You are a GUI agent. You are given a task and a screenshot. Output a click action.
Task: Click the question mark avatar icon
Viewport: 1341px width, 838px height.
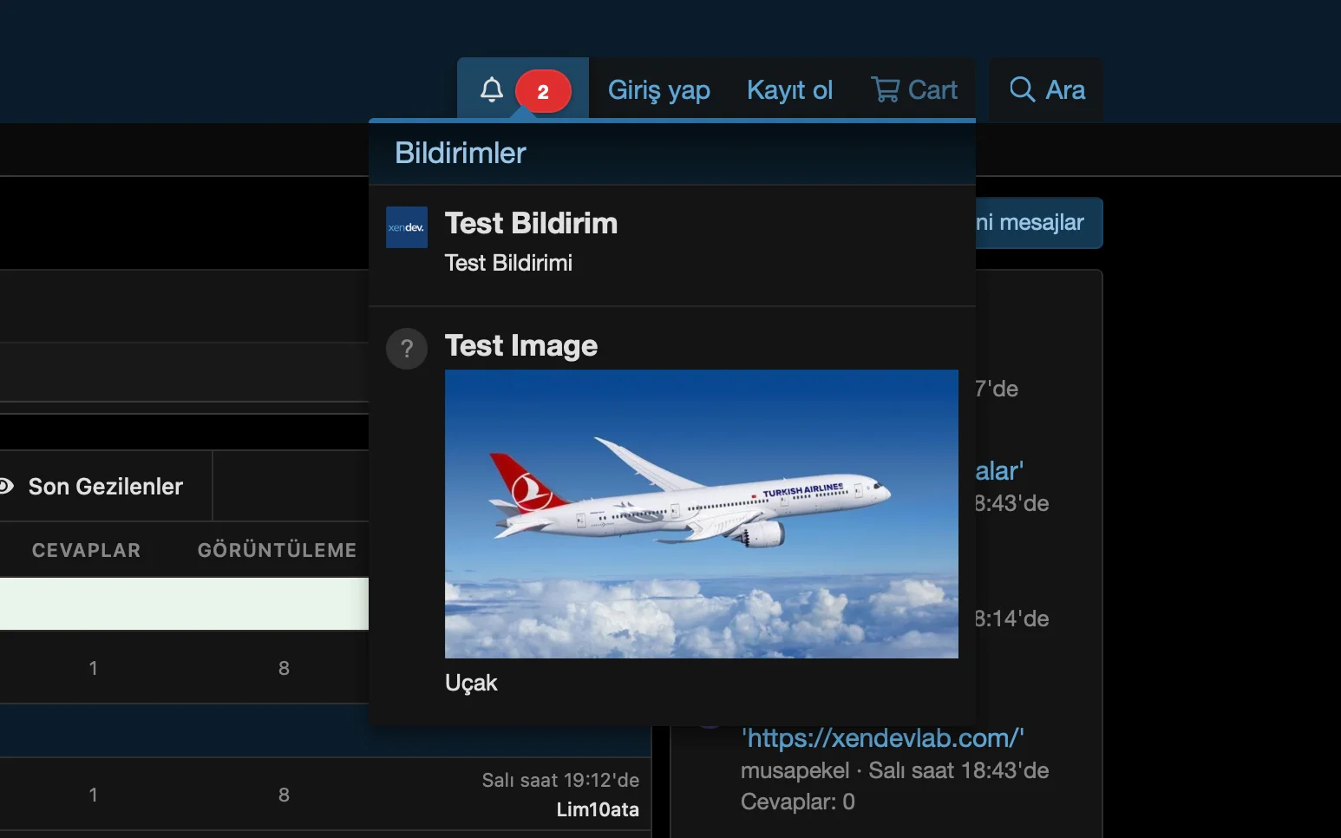pyautogui.click(x=406, y=349)
